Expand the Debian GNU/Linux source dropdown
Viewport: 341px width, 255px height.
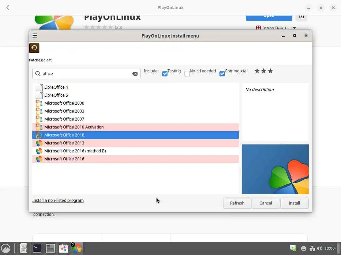[294, 28]
